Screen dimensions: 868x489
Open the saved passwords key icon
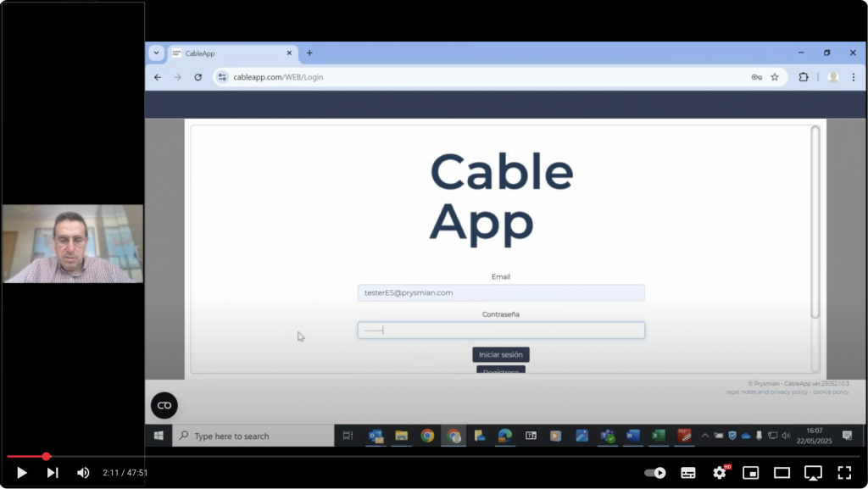(756, 77)
